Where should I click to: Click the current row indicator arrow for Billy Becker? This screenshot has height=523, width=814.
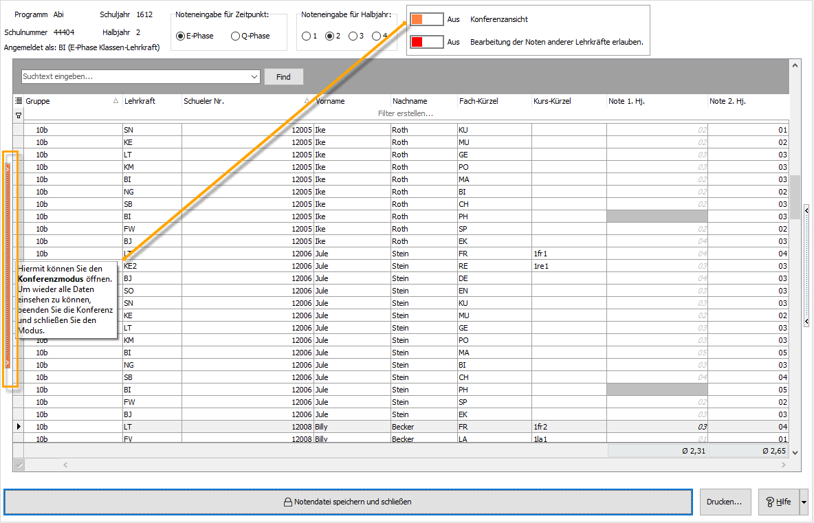(19, 427)
